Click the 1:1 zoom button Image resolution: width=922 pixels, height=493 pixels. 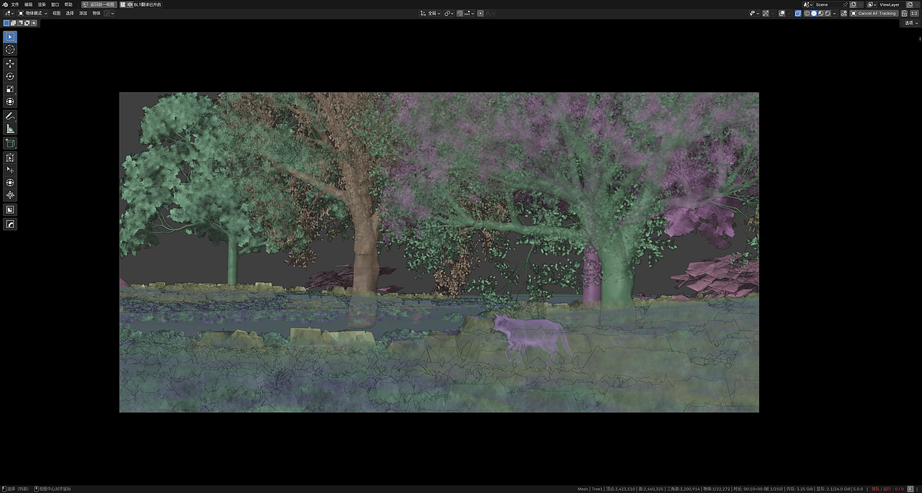(914, 13)
